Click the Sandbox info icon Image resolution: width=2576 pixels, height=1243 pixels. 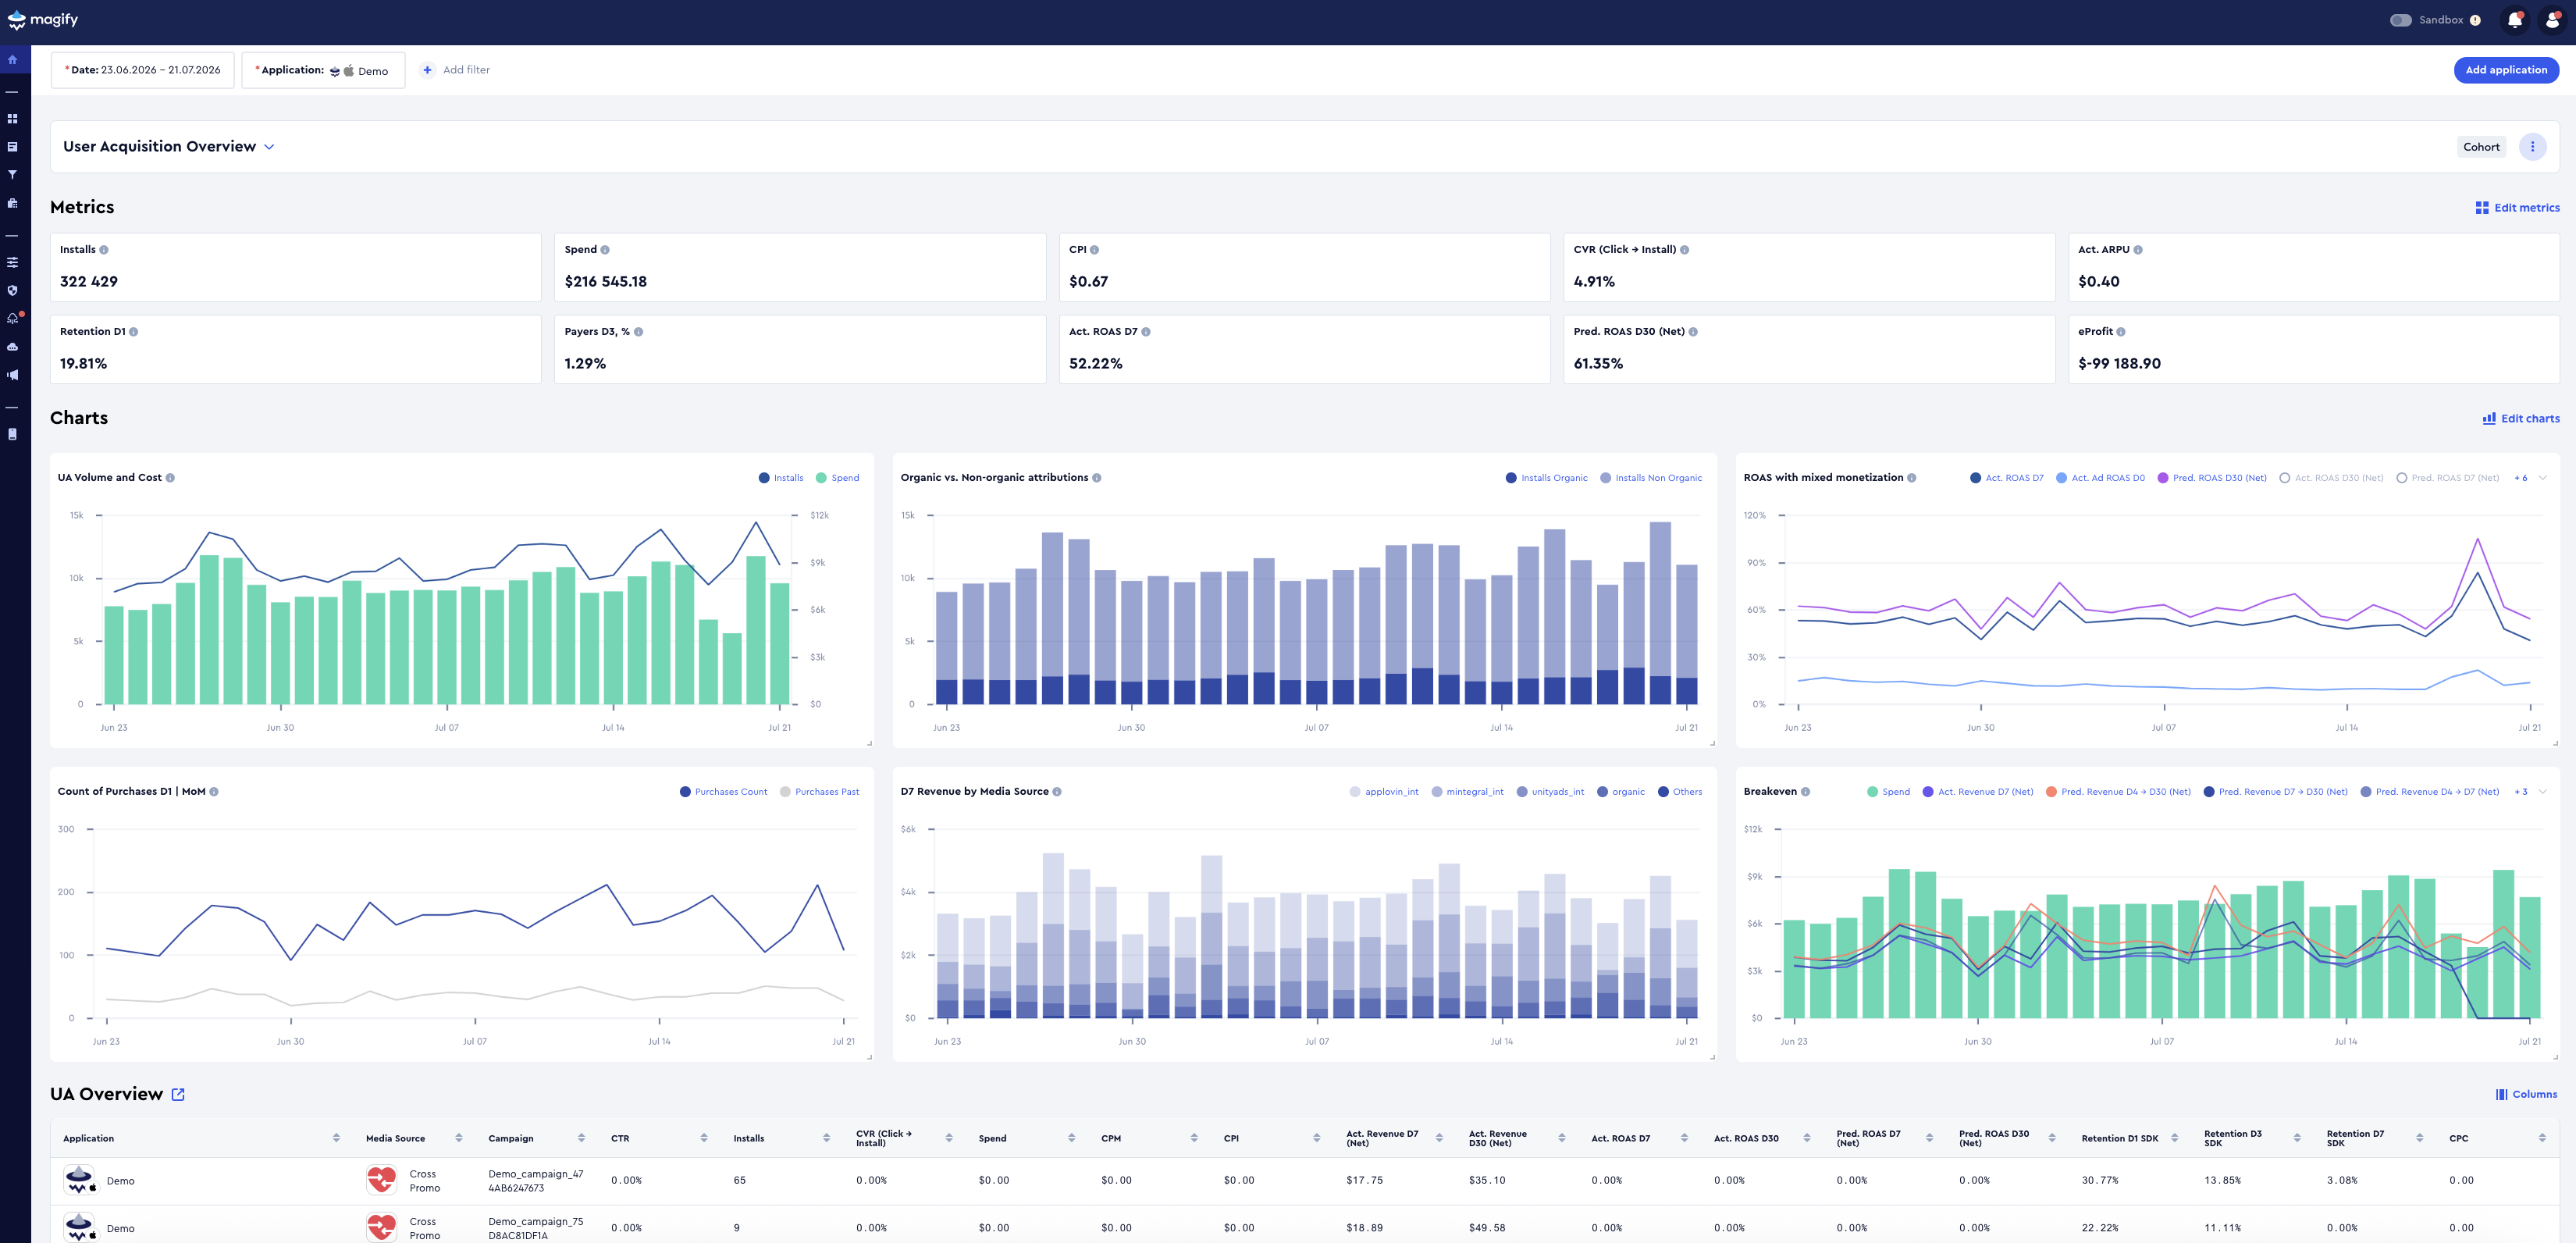coord(2475,20)
